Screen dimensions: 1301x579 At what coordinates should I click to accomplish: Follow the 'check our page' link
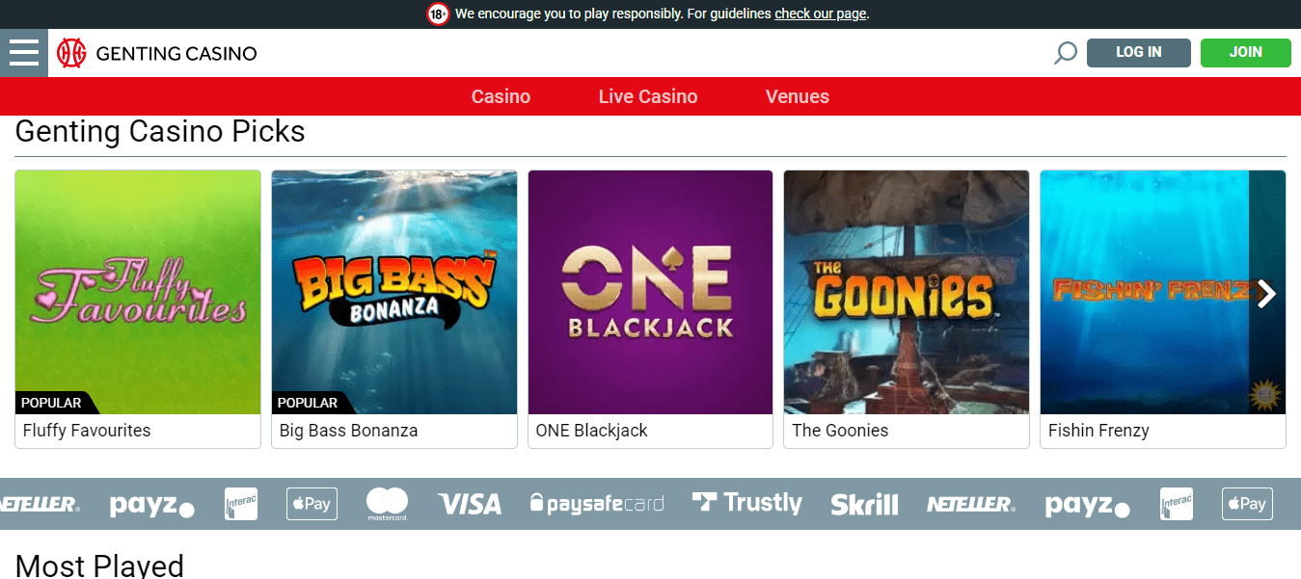tap(820, 14)
